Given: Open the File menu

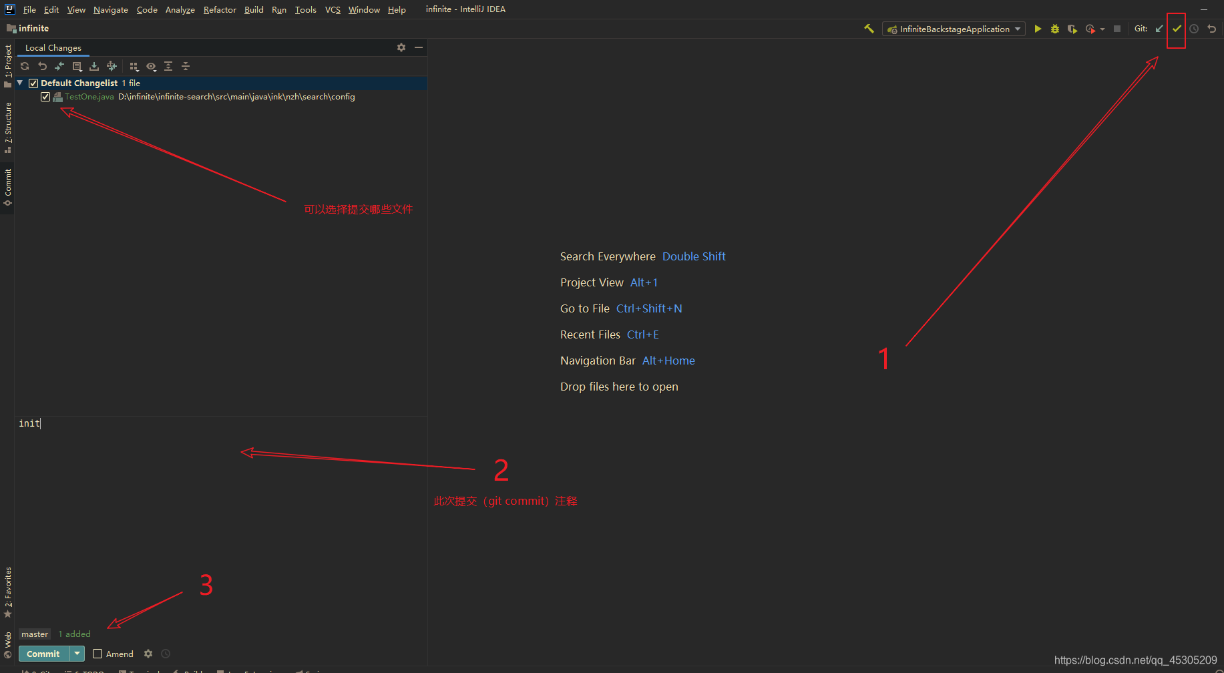Looking at the screenshot, I should [x=29, y=9].
